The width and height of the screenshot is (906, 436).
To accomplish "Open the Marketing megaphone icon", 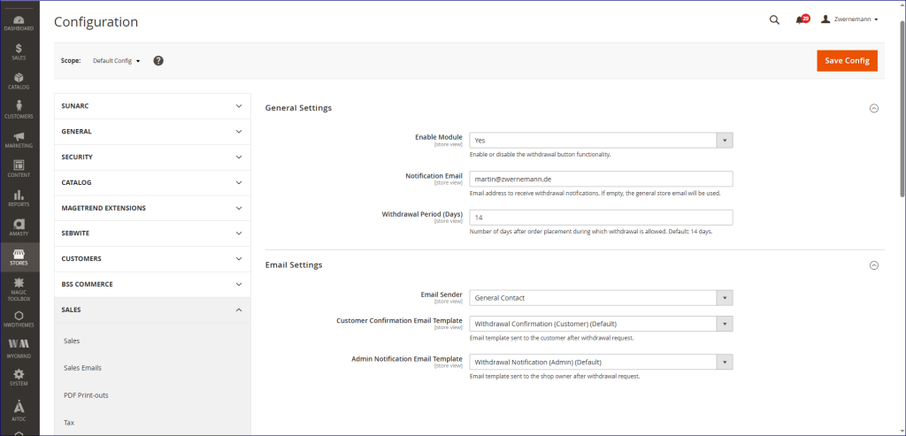I will click(x=19, y=138).
